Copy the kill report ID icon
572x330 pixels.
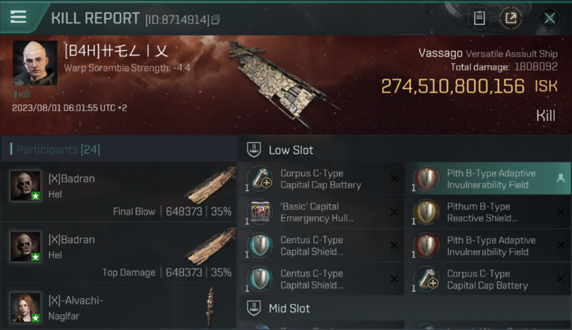[x=216, y=19]
